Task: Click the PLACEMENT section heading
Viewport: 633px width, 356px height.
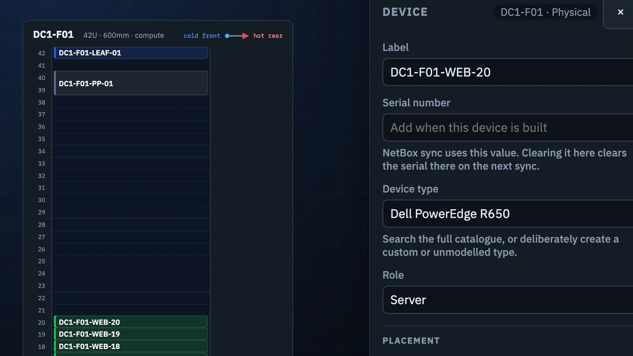Action: tap(411, 341)
